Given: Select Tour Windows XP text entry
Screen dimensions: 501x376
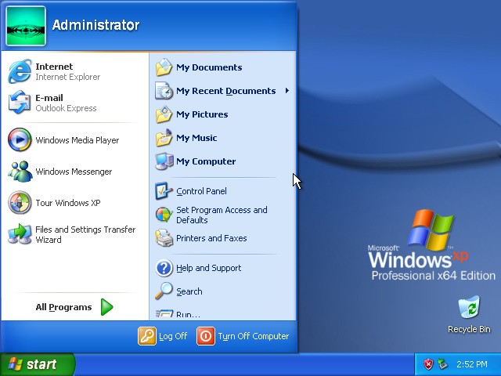Looking at the screenshot, I should point(68,203).
